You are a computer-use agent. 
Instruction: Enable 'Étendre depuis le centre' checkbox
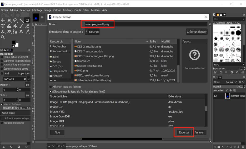[2, 69]
